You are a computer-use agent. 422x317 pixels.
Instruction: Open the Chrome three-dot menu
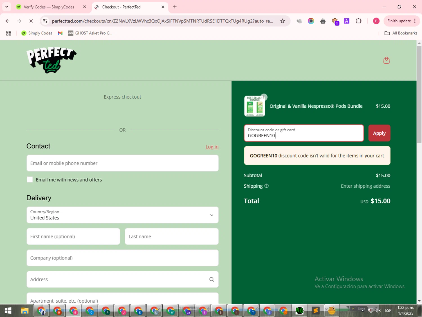(415, 21)
